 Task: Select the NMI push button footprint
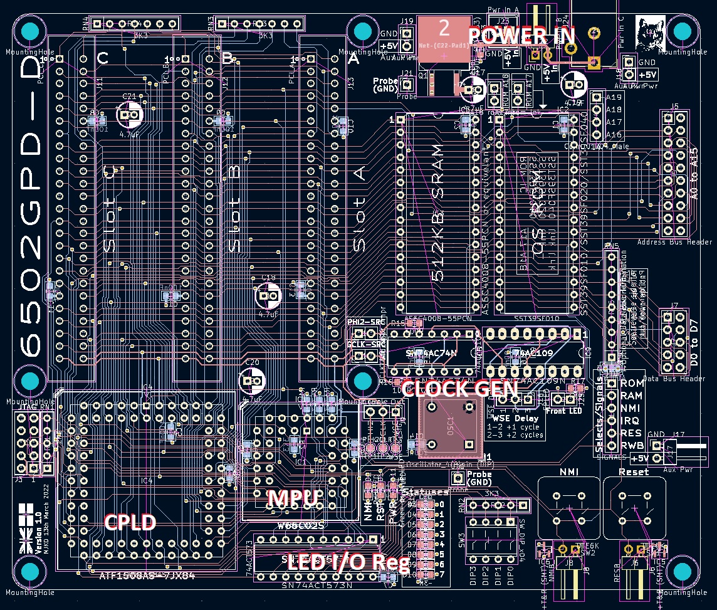[x=569, y=508]
